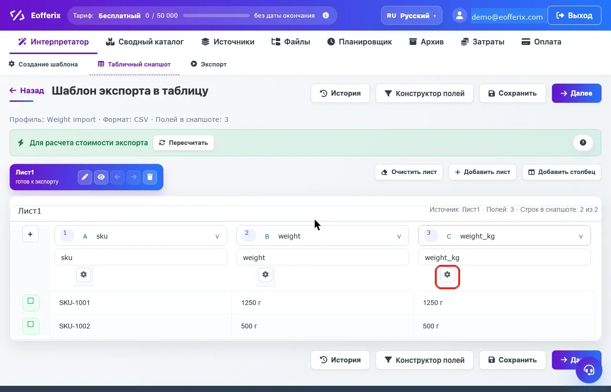611x392 pixels.
Task: Click the sku header name input
Action: tap(140, 257)
